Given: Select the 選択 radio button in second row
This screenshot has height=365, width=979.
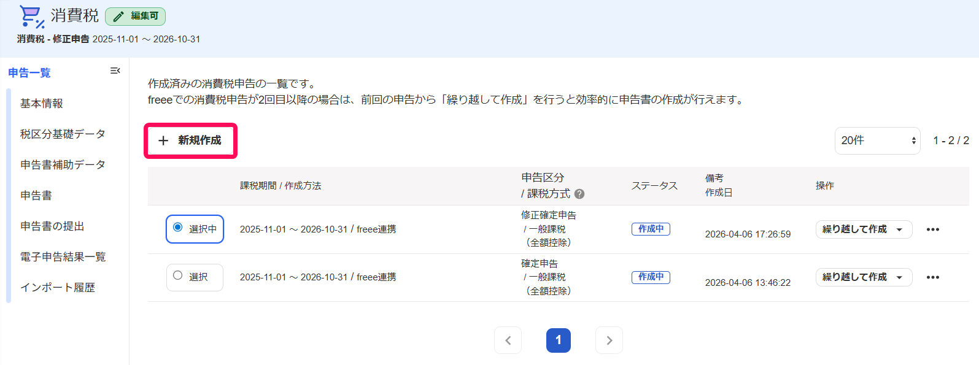Looking at the screenshot, I should 178,275.
